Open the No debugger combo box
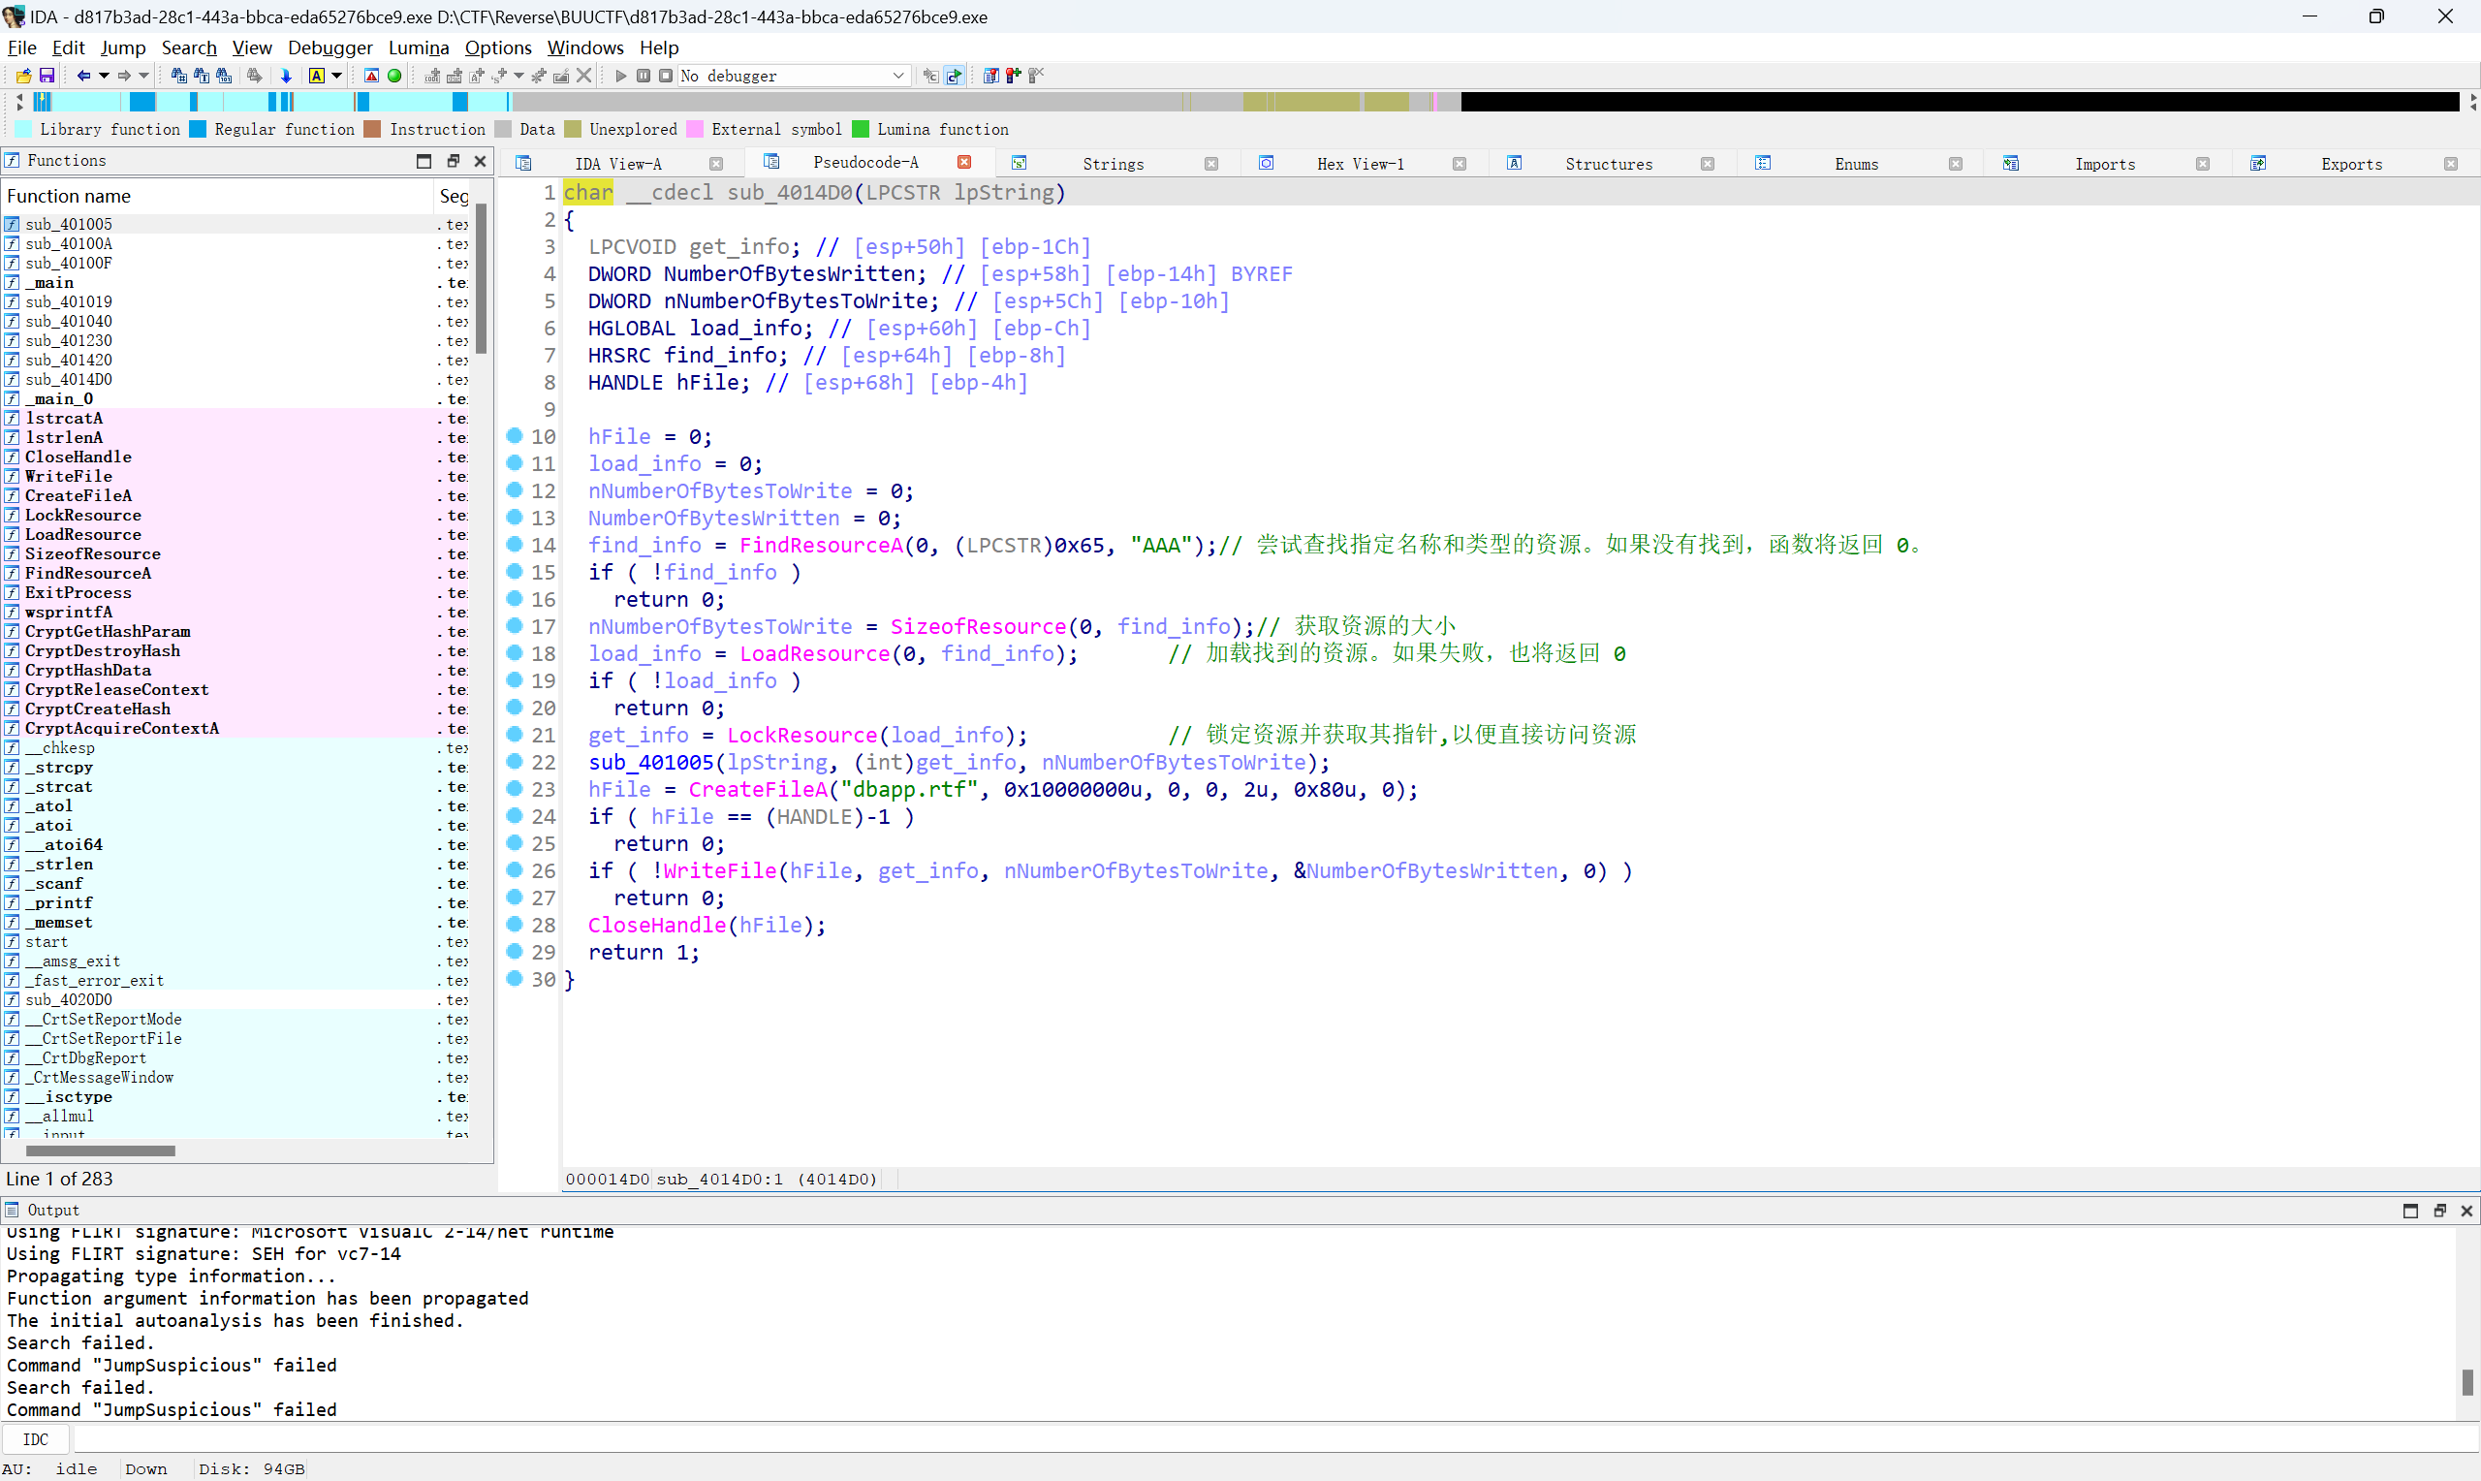The width and height of the screenshot is (2481, 1481). pos(793,76)
